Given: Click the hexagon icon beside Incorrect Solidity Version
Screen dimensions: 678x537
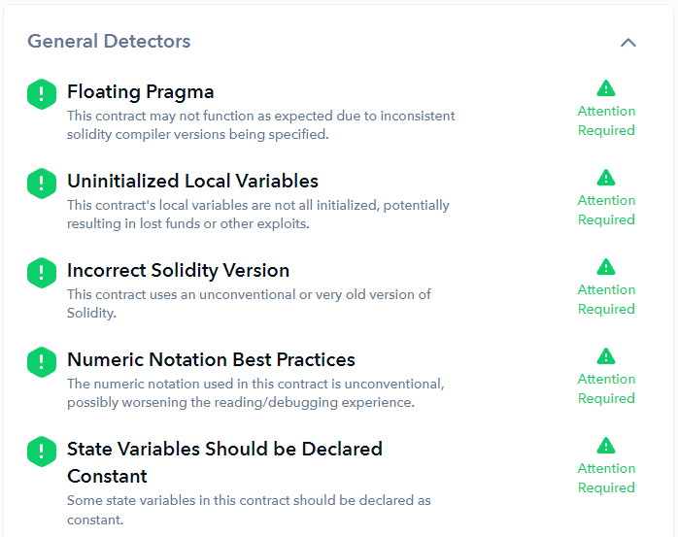Looking at the screenshot, I should [42, 273].
